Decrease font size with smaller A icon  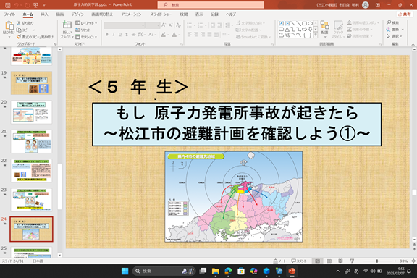click(x=171, y=25)
